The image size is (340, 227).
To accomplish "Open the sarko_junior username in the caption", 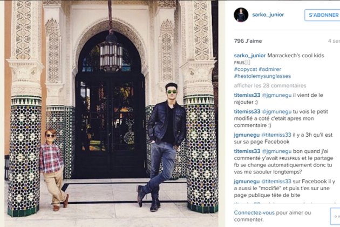I will [x=250, y=55].
